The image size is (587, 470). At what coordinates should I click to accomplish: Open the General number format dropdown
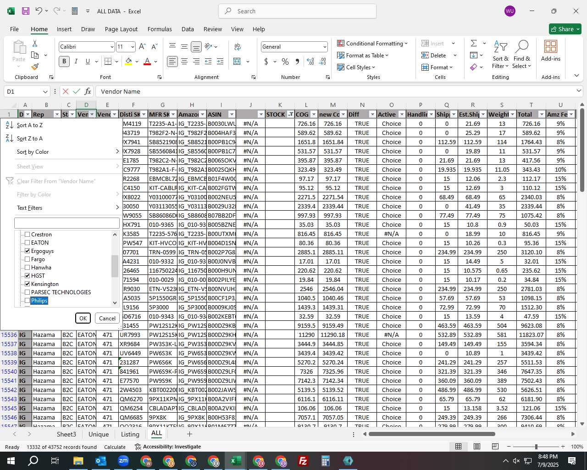pos(325,47)
